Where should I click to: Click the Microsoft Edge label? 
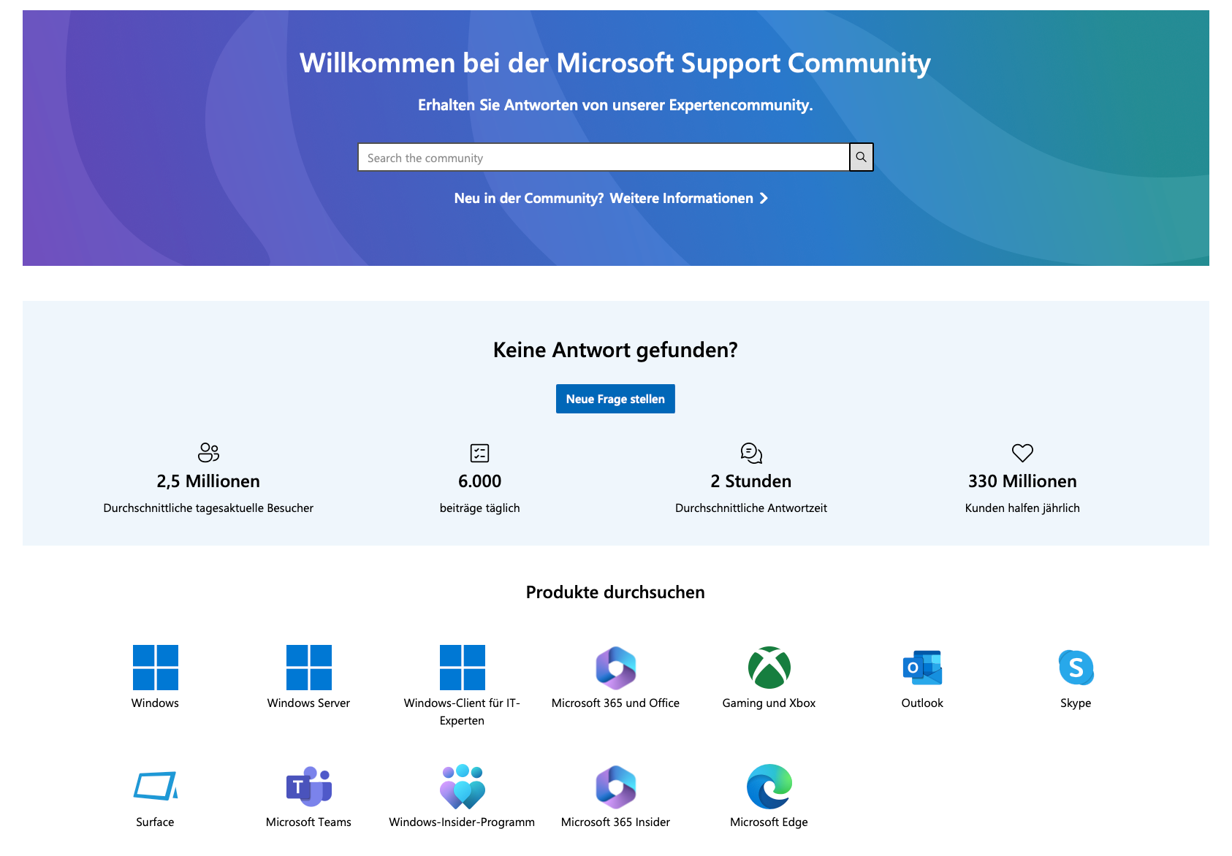[769, 822]
